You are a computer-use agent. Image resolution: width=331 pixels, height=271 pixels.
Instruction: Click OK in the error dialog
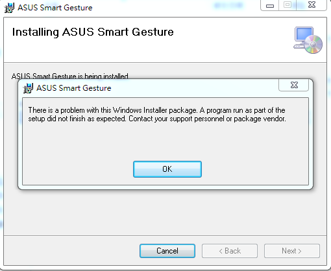click(x=167, y=169)
